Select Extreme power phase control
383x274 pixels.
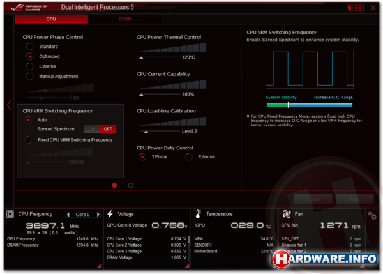tap(30, 66)
